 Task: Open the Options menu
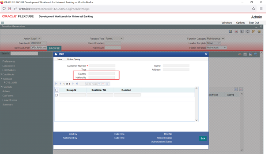[x=240, y=23]
